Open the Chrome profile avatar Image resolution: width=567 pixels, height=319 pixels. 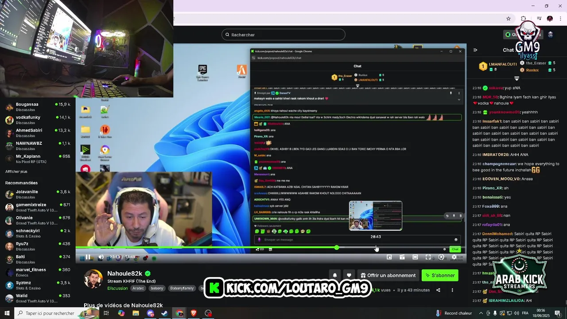click(x=550, y=19)
